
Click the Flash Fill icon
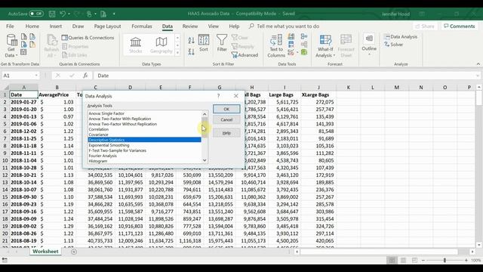coord(291,37)
